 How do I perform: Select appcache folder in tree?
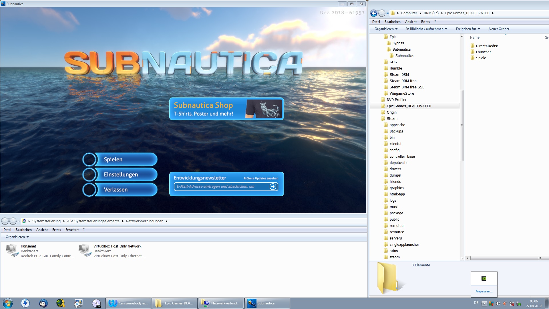click(394, 125)
